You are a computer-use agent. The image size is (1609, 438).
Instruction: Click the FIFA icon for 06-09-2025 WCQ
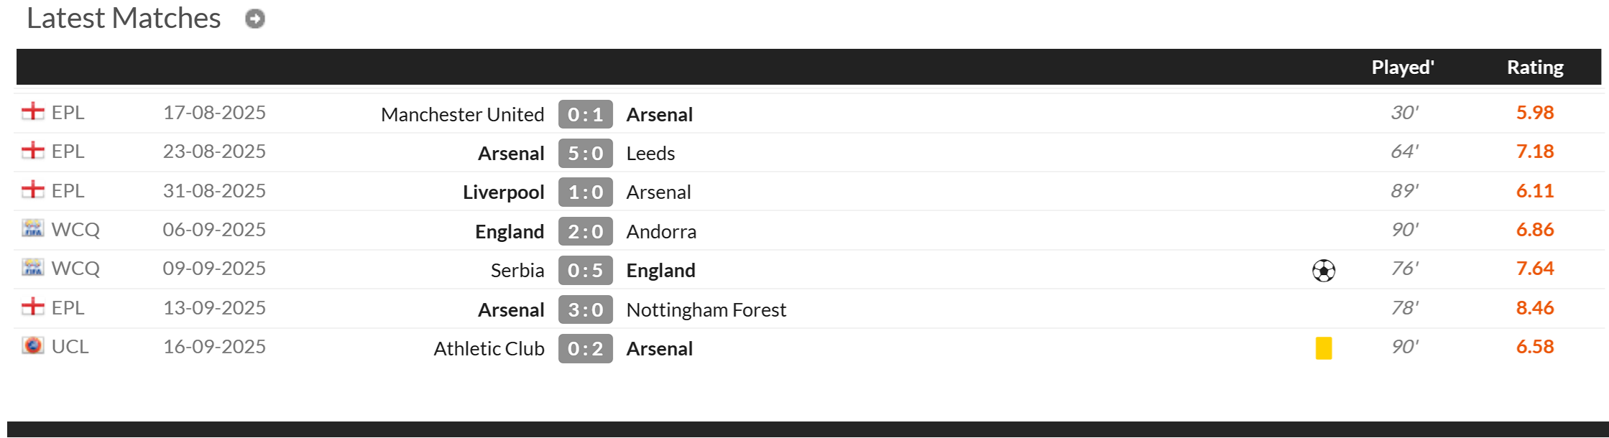tap(33, 229)
